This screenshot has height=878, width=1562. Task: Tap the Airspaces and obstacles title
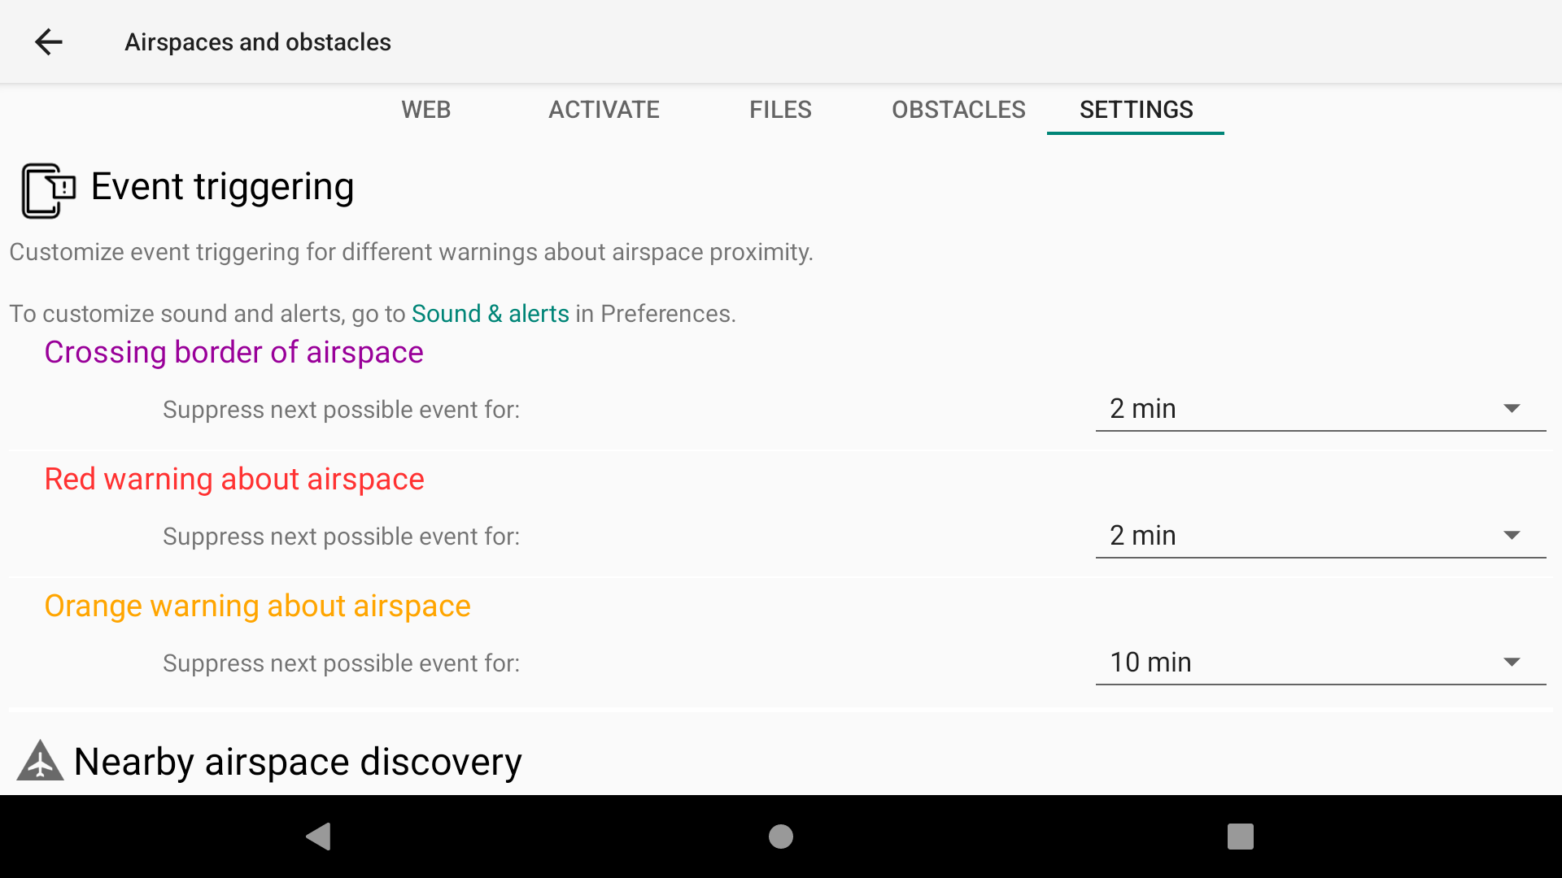258,42
